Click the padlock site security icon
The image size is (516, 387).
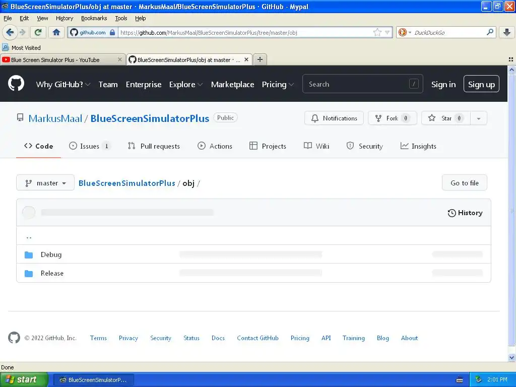tap(112, 32)
